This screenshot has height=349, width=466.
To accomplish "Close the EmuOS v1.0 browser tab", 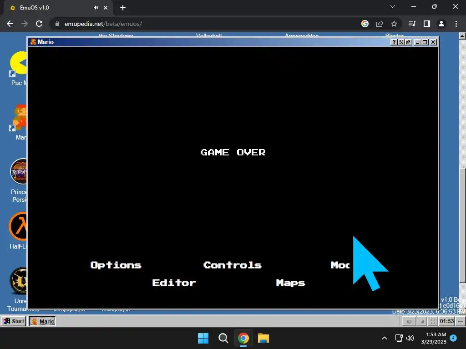I will click(106, 8).
